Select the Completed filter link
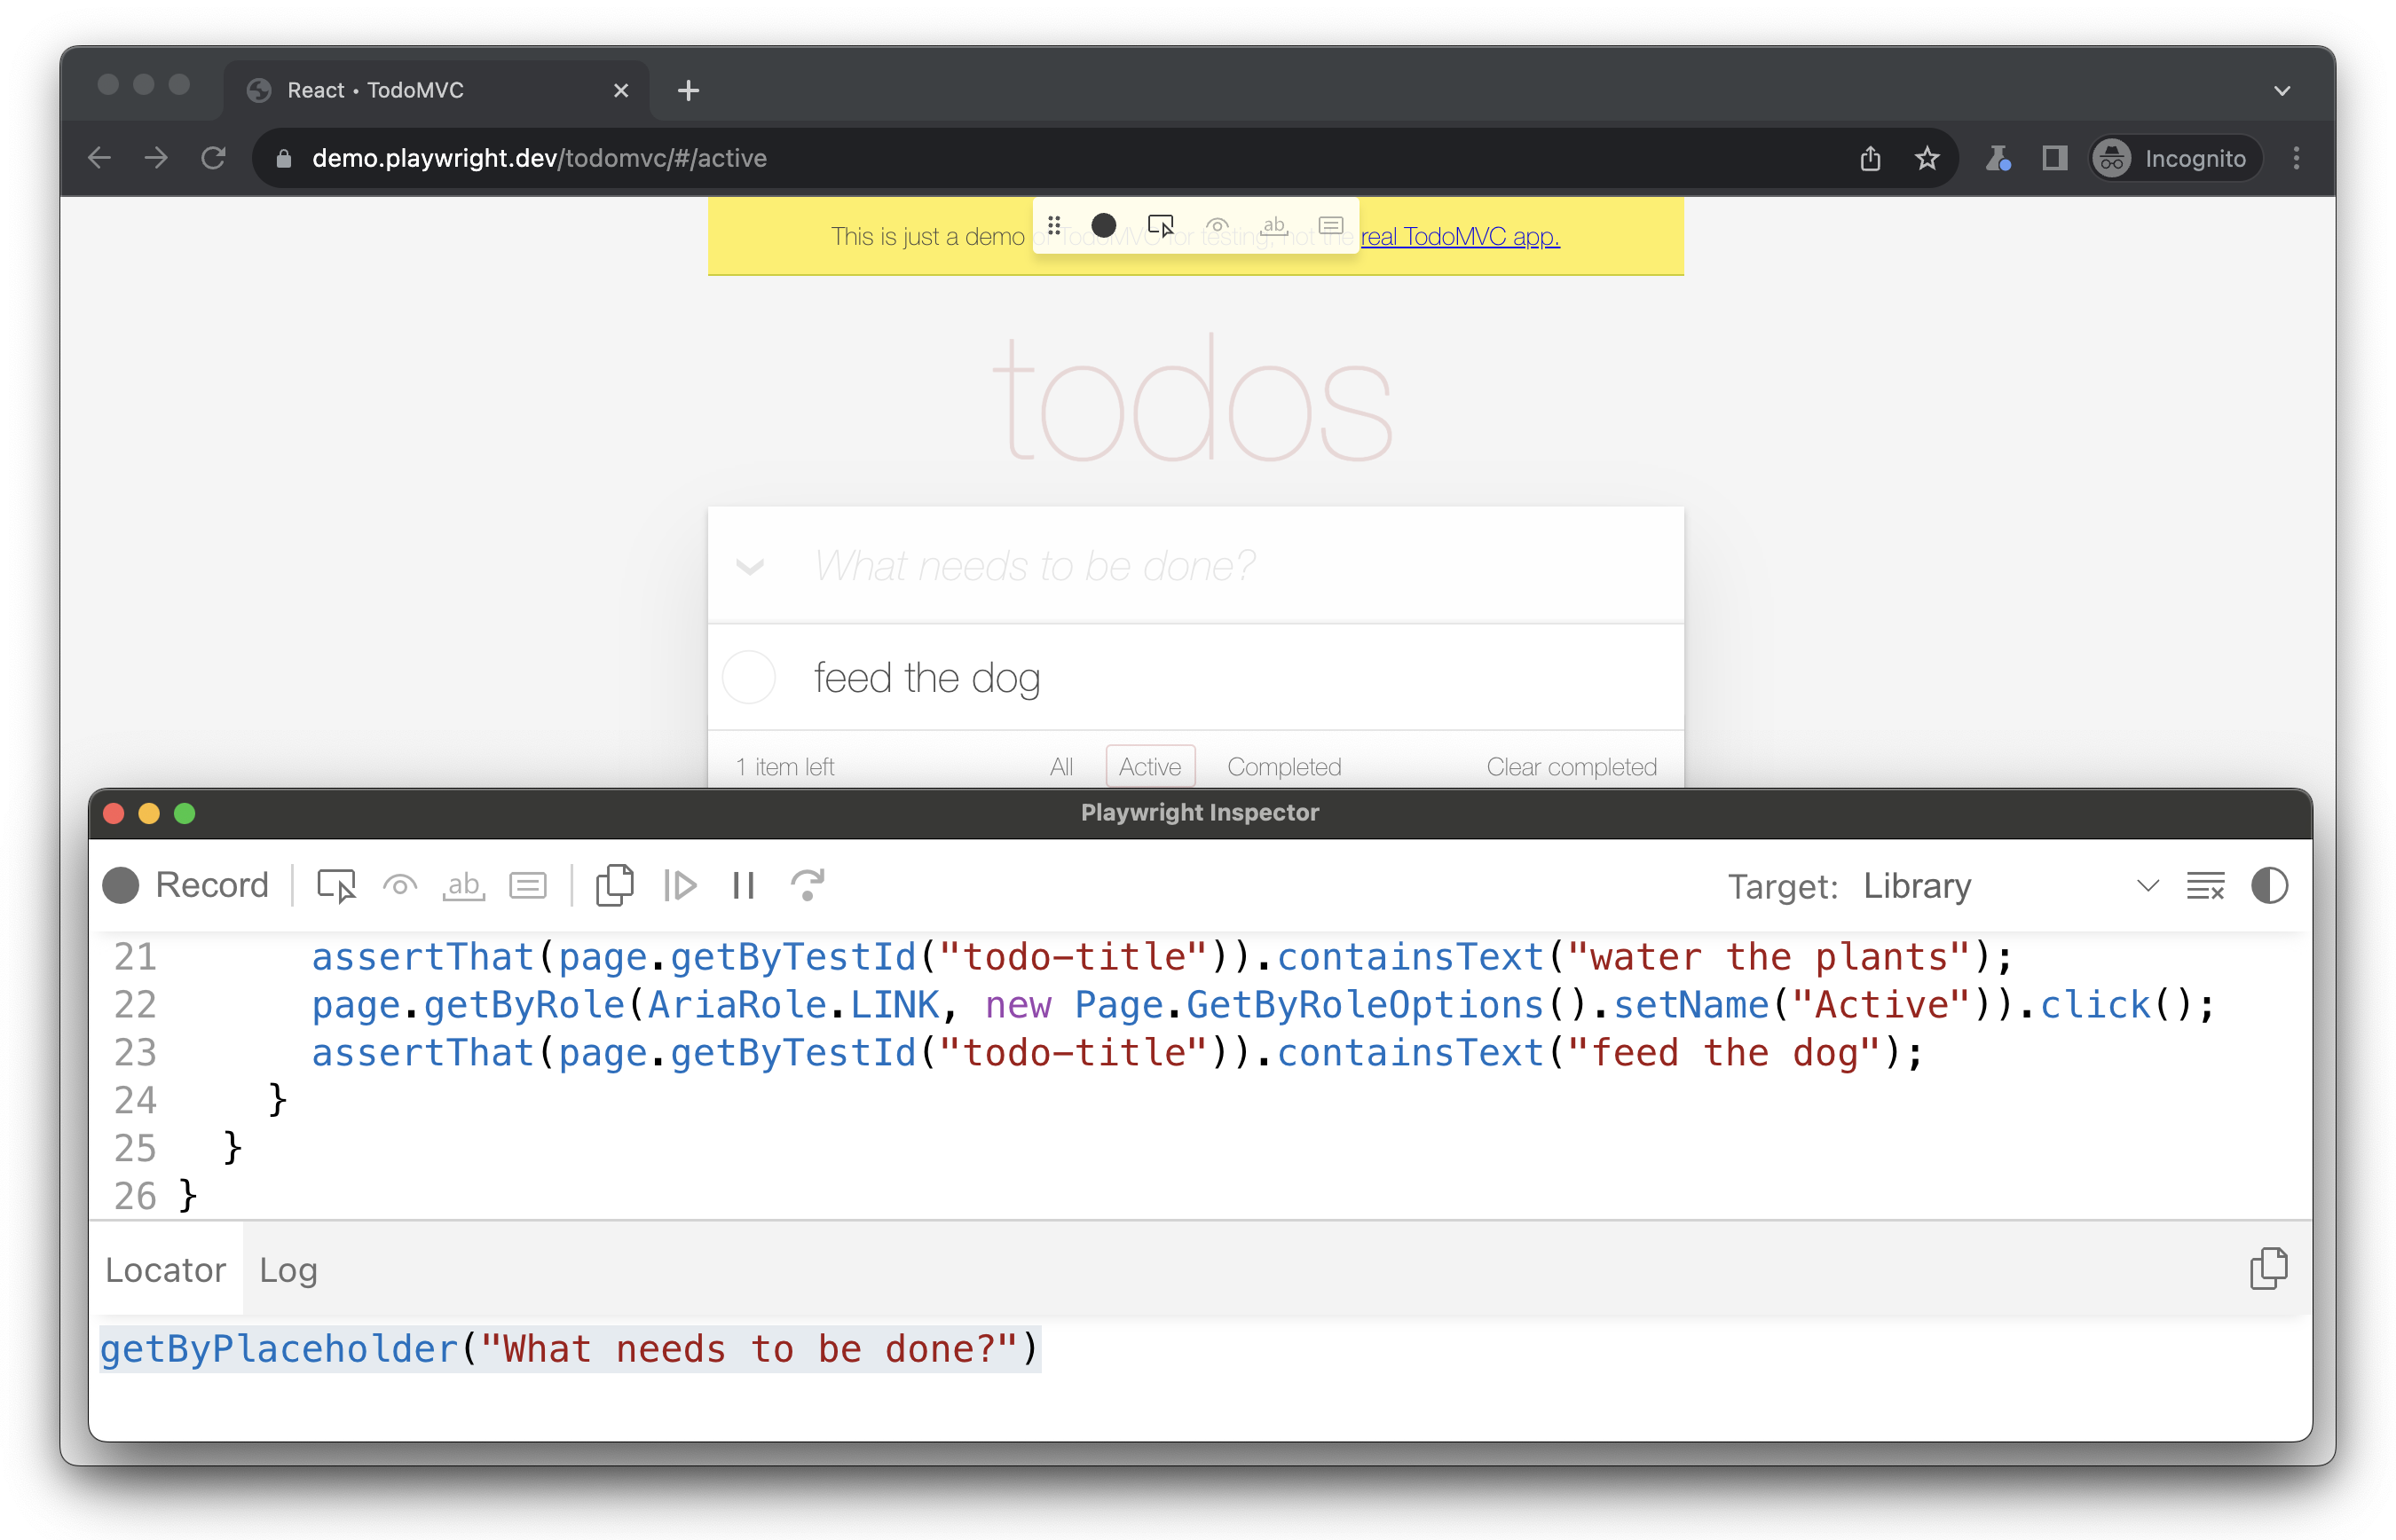Viewport: 2396px width, 1540px height. point(1283,767)
